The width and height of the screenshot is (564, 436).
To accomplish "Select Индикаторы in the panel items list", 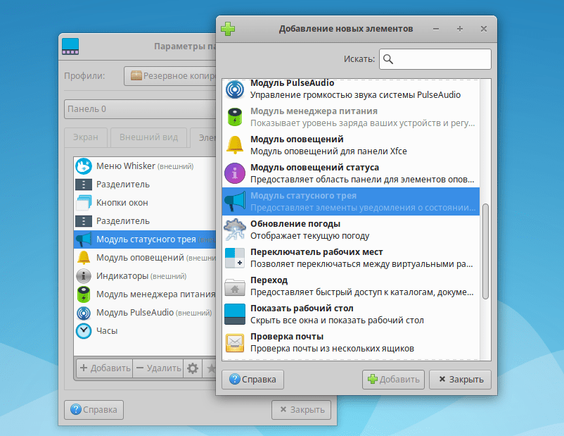I will point(145,276).
